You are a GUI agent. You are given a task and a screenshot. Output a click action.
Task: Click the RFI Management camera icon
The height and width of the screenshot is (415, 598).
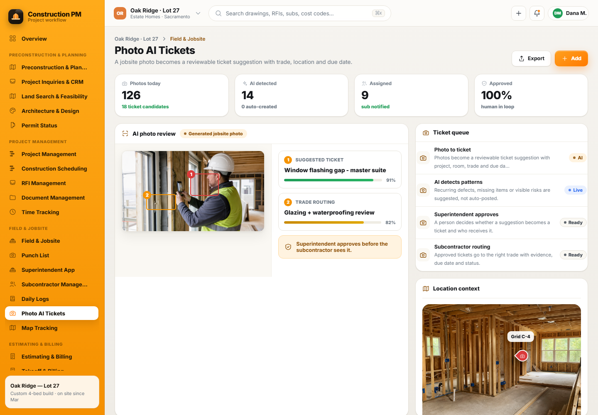tap(13, 183)
